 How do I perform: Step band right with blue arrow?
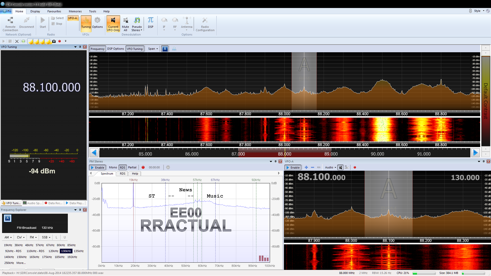tap(475, 153)
